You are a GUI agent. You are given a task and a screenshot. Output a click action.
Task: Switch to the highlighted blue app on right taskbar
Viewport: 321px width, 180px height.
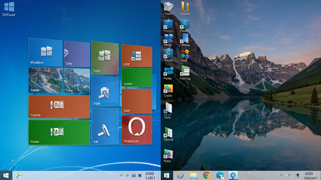(233, 176)
